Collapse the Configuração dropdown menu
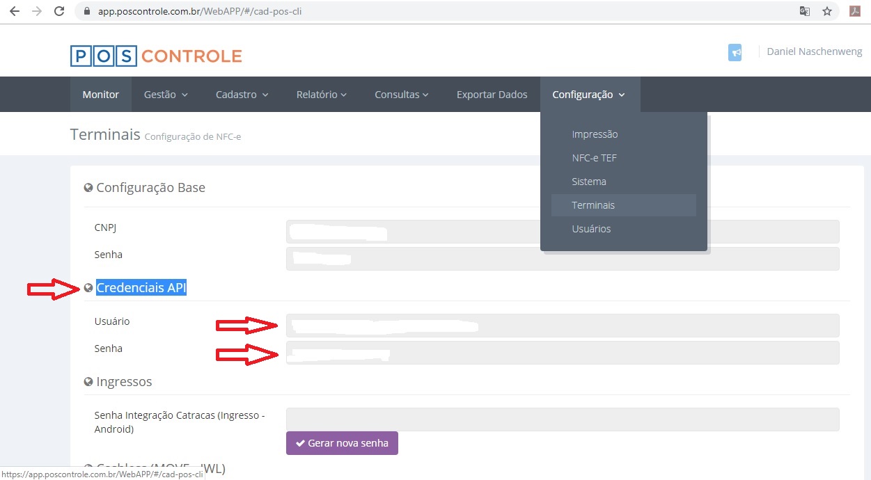 590,95
